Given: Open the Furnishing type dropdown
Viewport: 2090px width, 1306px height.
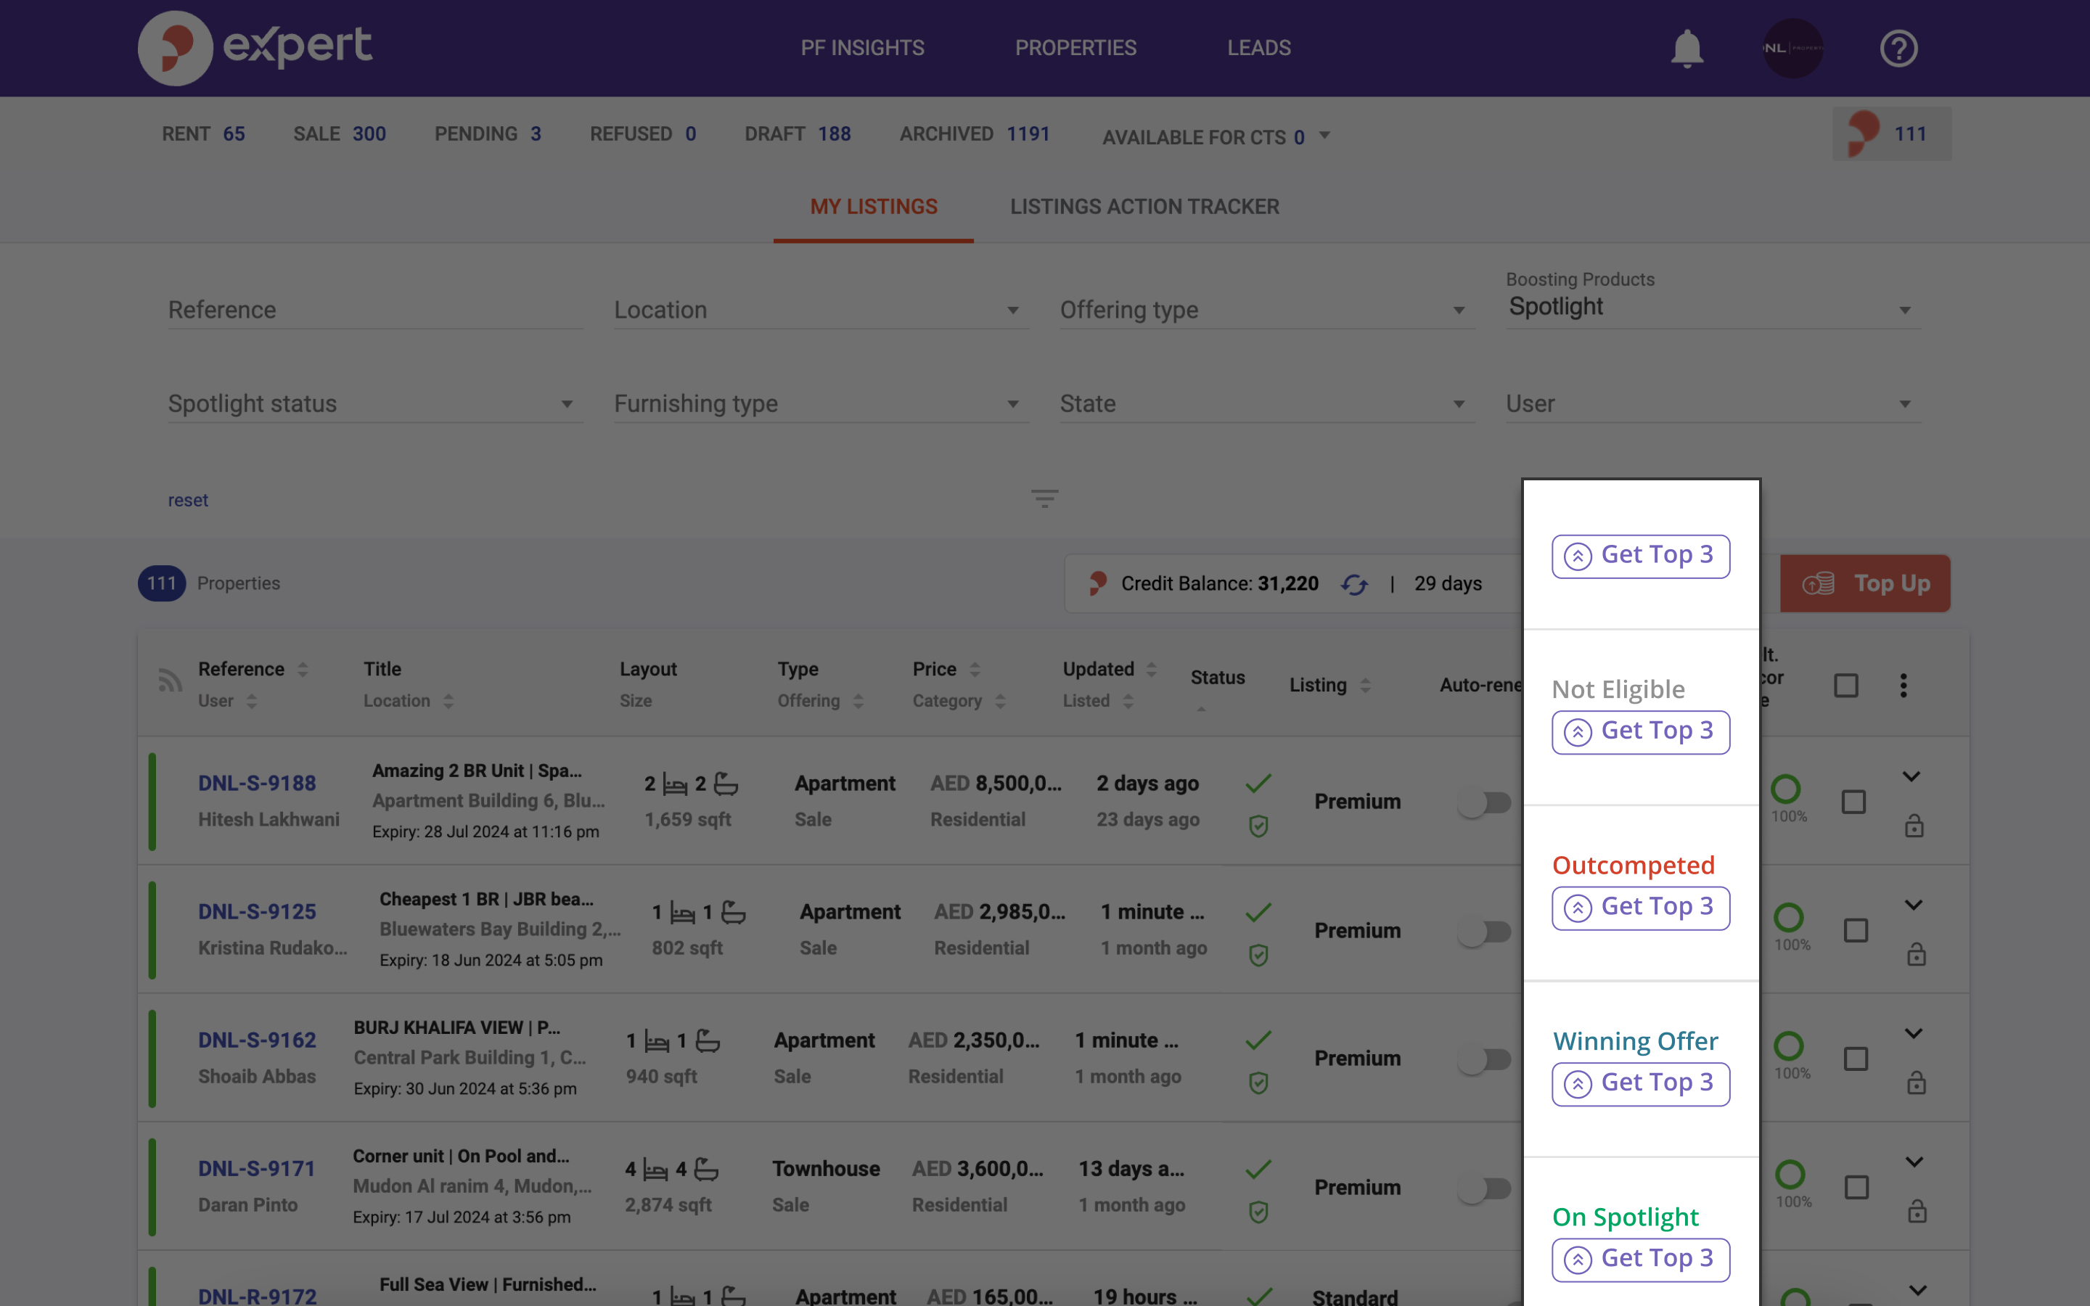Looking at the screenshot, I should [821, 403].
